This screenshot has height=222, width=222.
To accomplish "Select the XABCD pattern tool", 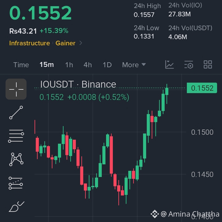I will coord(16,159).
